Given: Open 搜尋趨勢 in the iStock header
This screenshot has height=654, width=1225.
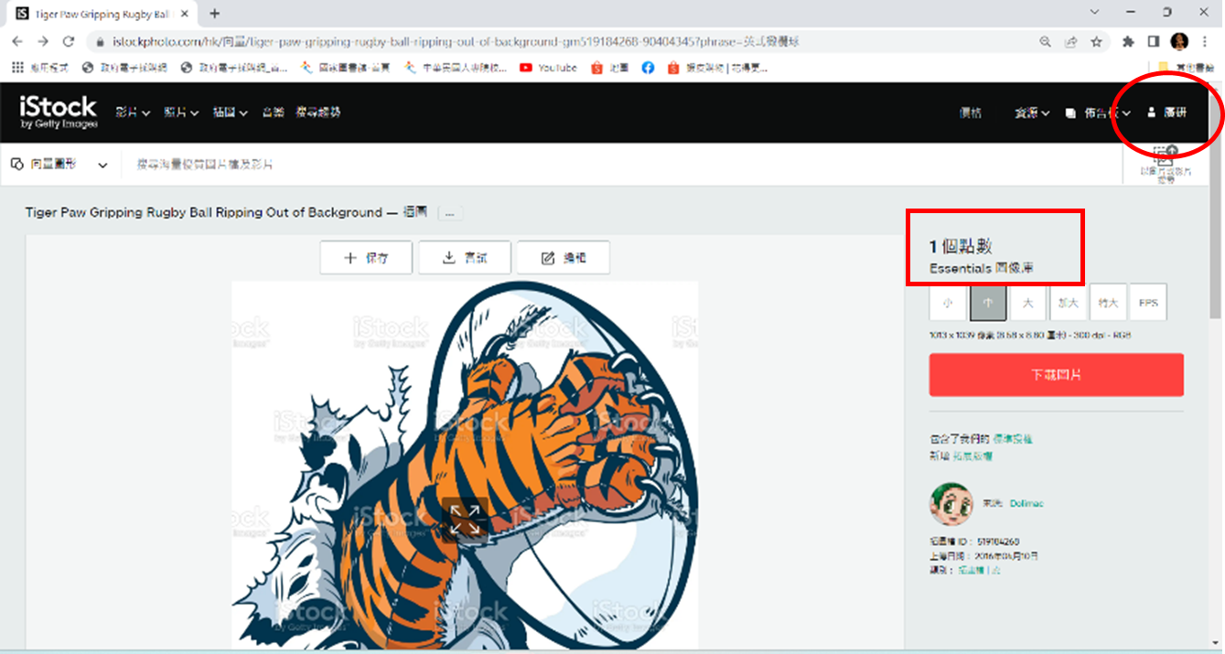Looking at the screenshot, I should (318, 113).
